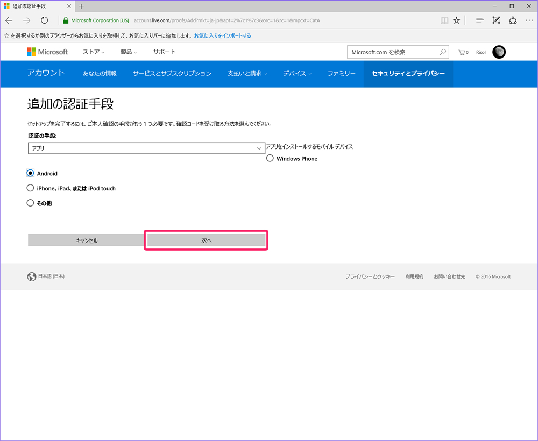Image resolution: width=538 pixels, height=441 pixels.
Task: Make a web note pen icon
Action: coord(496,20)
